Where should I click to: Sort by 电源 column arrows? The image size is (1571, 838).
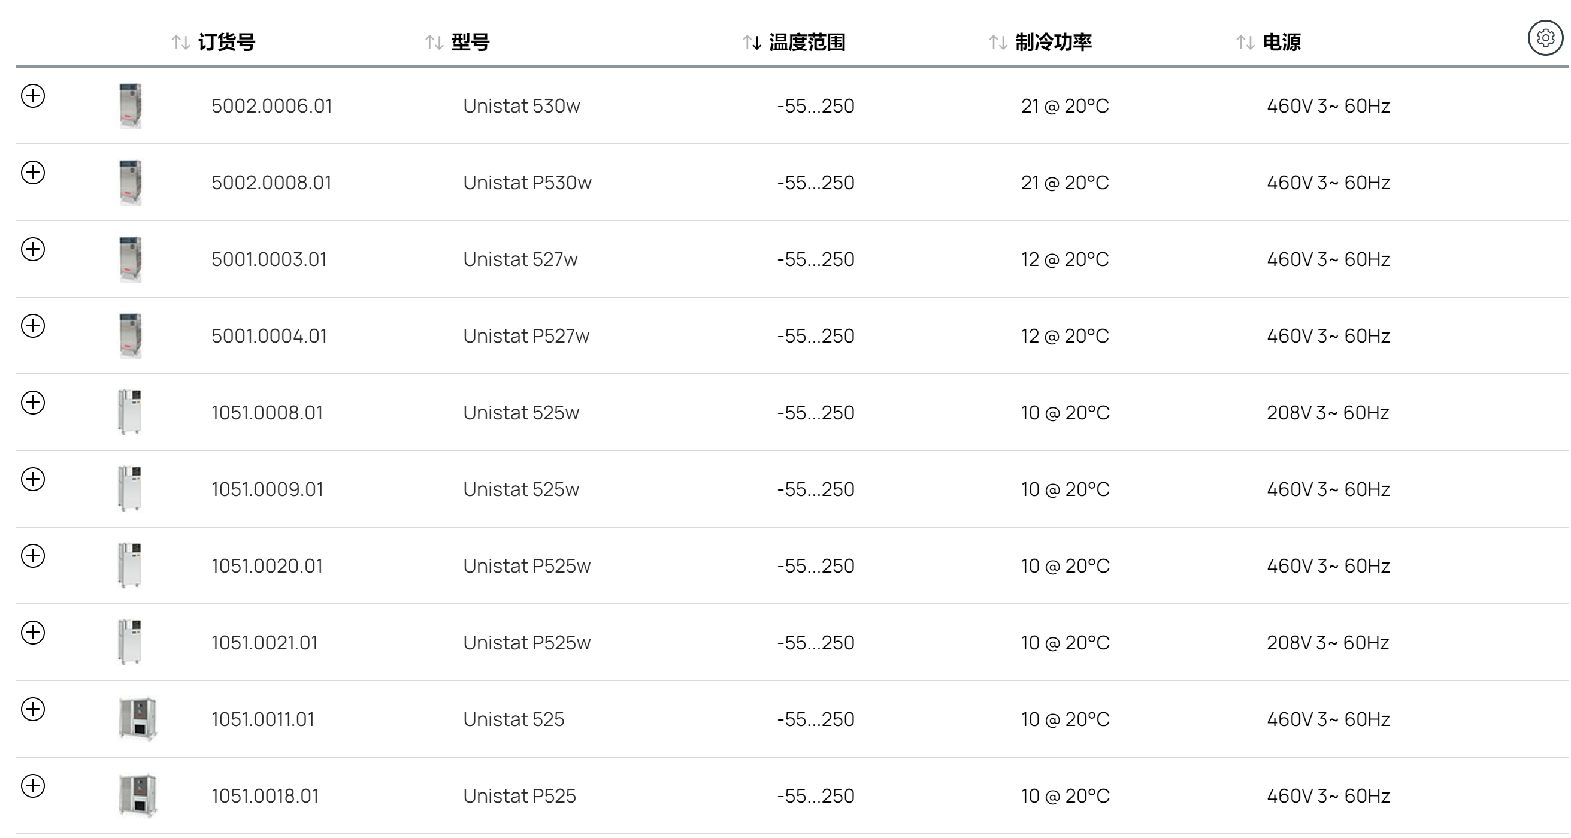pos(1245,42)
